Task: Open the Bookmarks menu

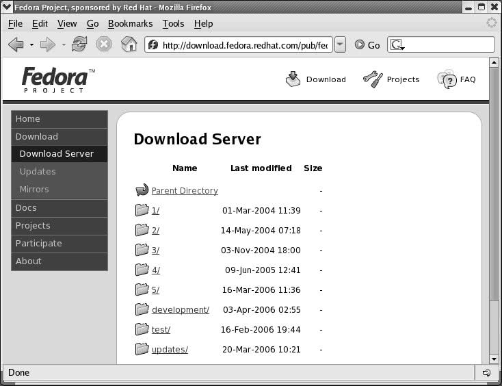Action: click(x=131, y=24)
